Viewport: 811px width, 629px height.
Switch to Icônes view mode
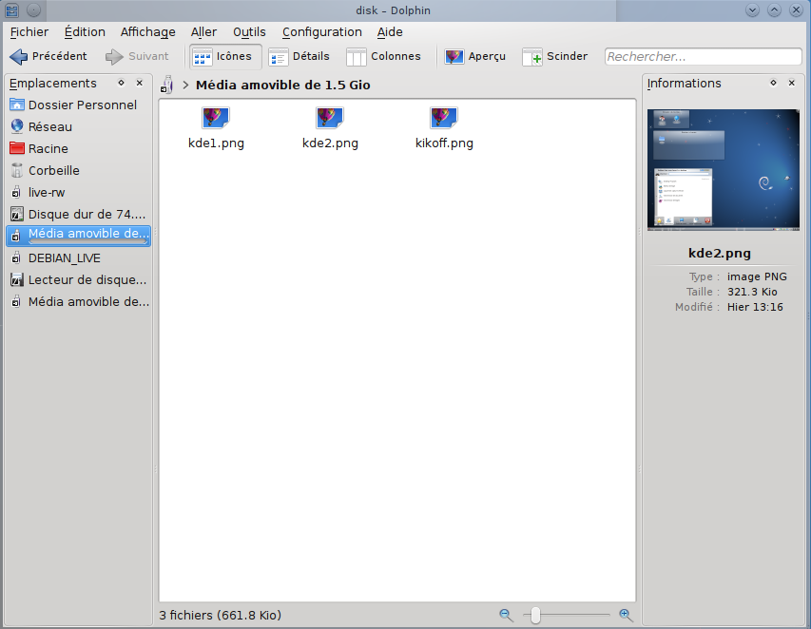click(x=223, y=57)
